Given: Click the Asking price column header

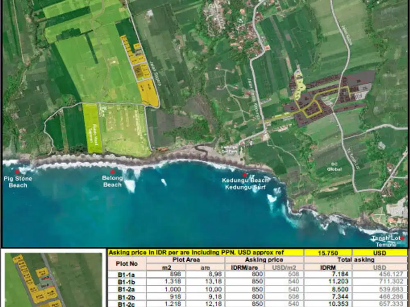Looking at the screenshot, I should click(264, 260).
